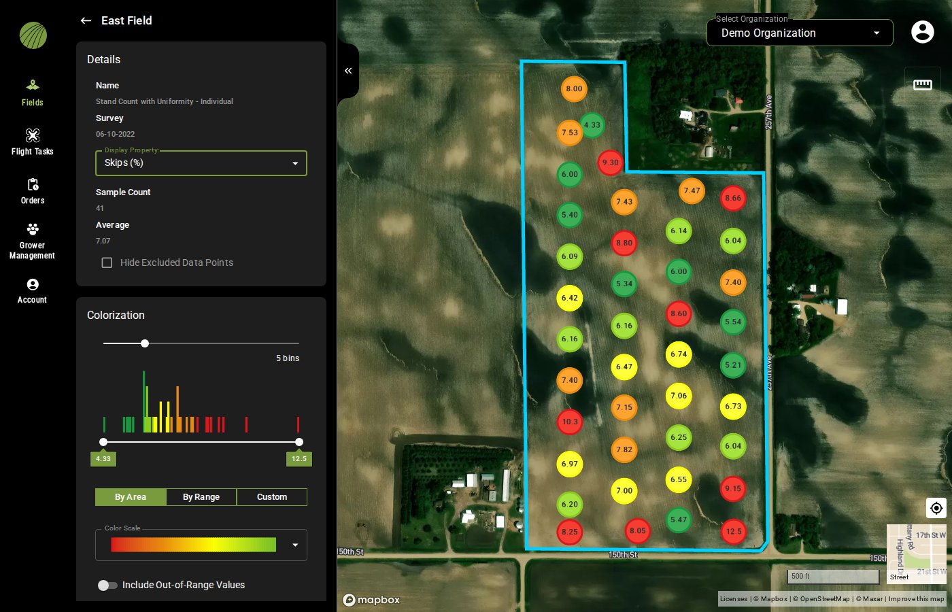
Task: Click the 4.33 minimum range handle
Action: click(103, 442)
